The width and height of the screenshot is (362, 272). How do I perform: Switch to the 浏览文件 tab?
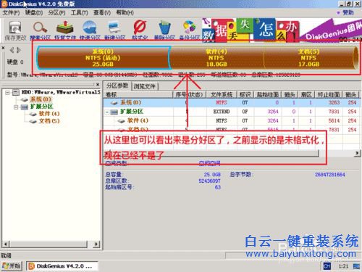click(144, 86)
